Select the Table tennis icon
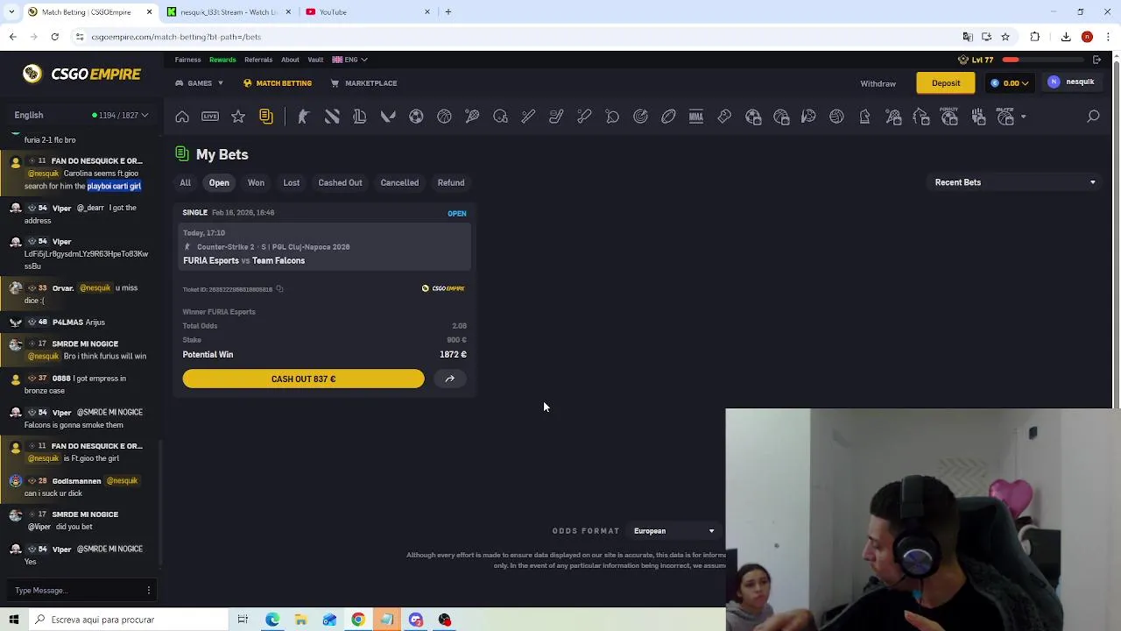The width and height of the screenshot is (1121, 631). point(612,117)
